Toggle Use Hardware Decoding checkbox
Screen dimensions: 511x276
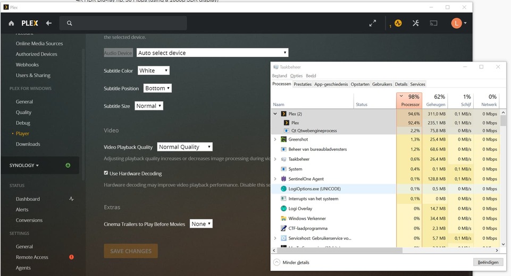click(x=106, y=173)
